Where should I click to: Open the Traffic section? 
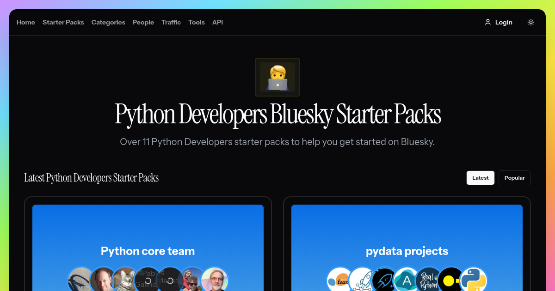(x=171, y=22)
